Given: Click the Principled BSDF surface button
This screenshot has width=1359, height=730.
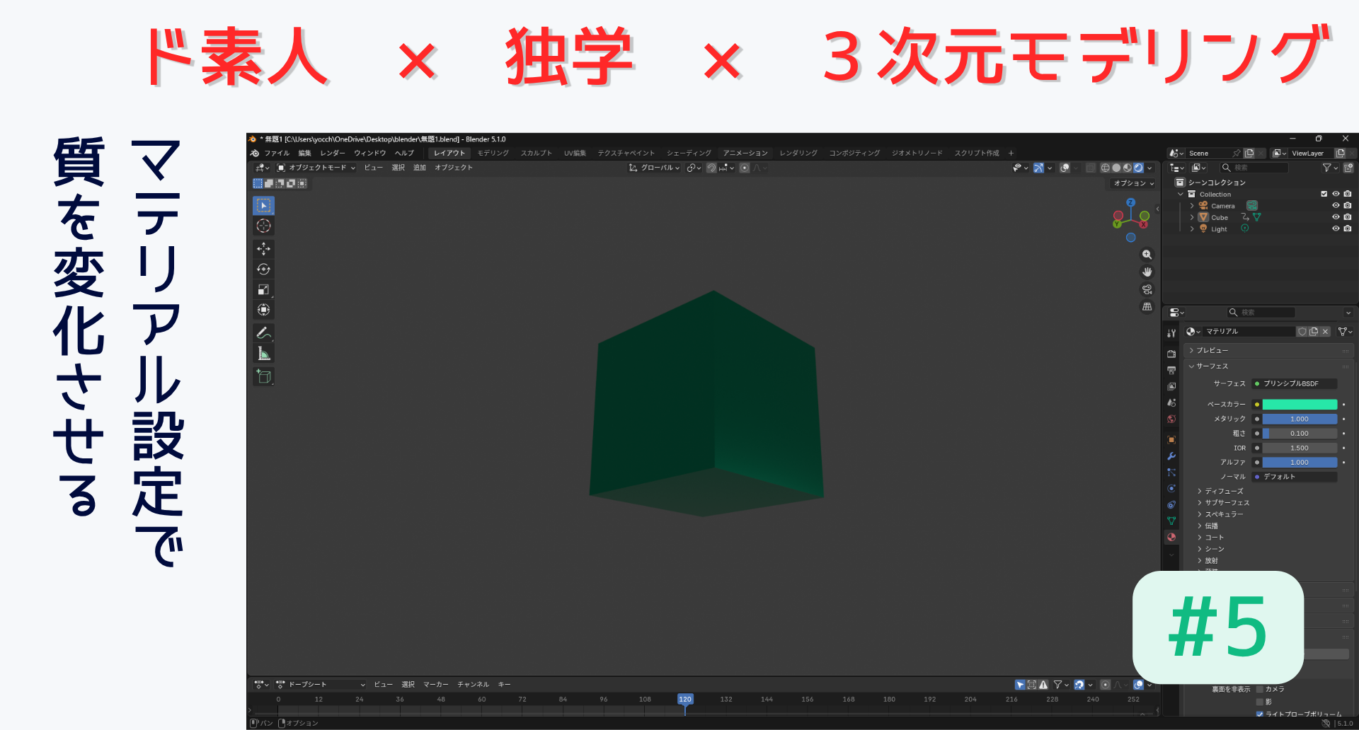Looking at the screenshot, I should (x=1295, y=383).
